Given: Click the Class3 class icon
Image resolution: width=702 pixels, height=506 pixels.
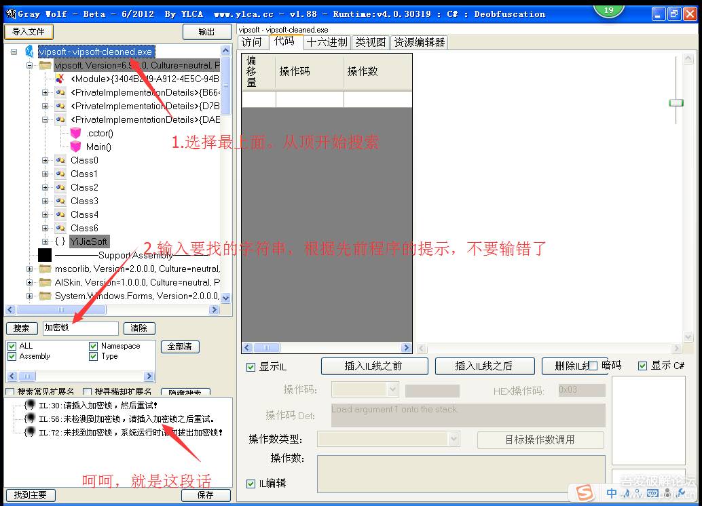Looking at the screenshot, I should (60, 201).
